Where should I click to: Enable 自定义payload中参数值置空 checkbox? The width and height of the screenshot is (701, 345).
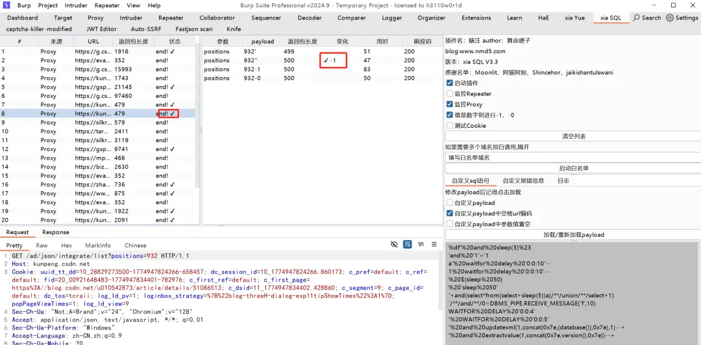click(449, 224)
